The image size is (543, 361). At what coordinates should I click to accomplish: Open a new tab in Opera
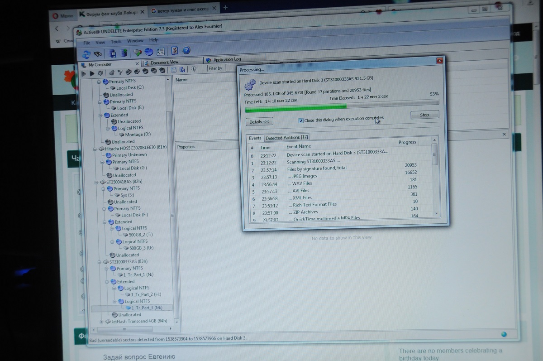(x=225, y=7)
